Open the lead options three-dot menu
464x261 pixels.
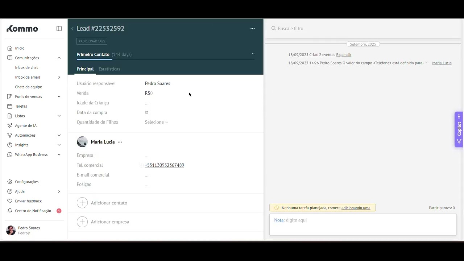(253, 29)
